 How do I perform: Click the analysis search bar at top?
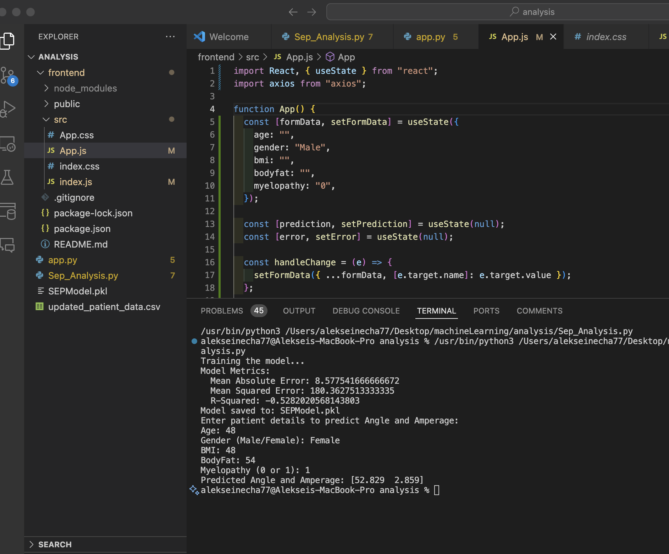coord(497,12)
